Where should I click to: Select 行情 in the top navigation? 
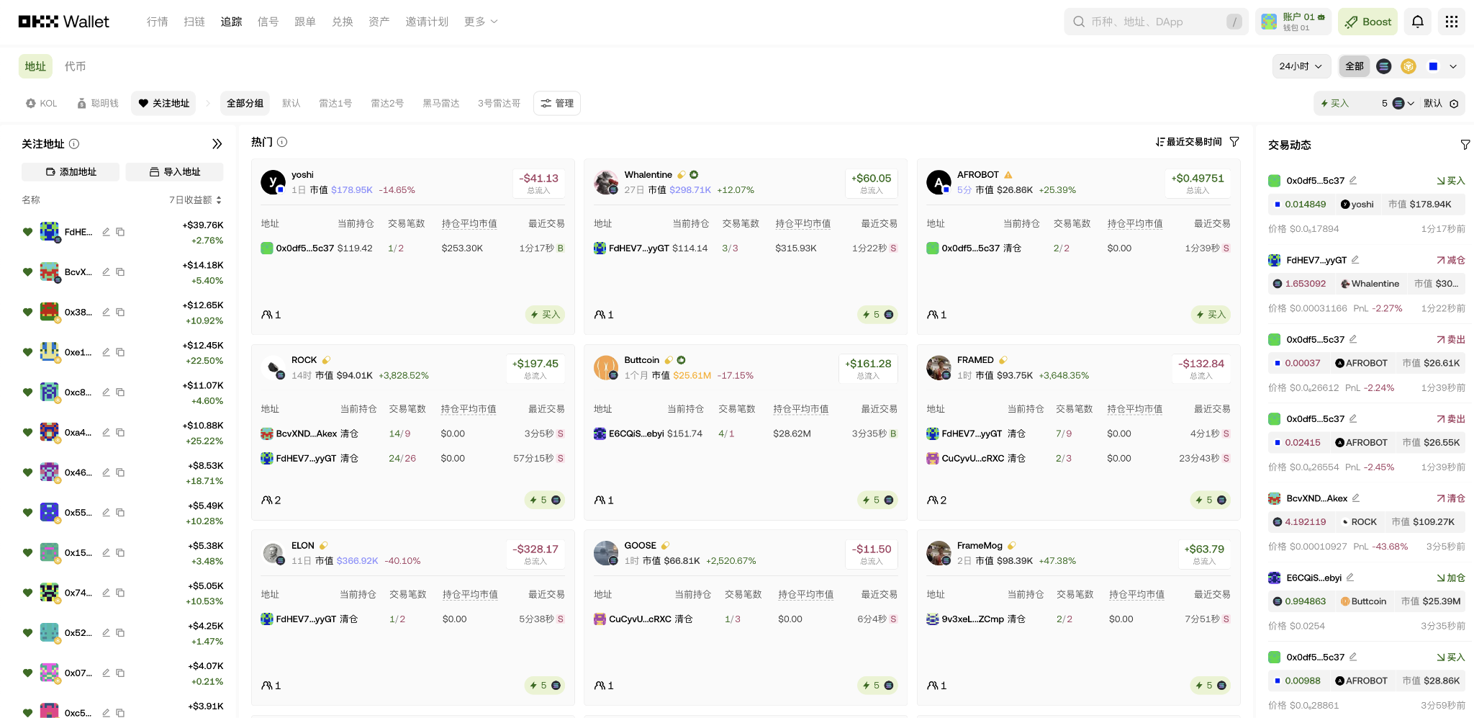(158, 22)
